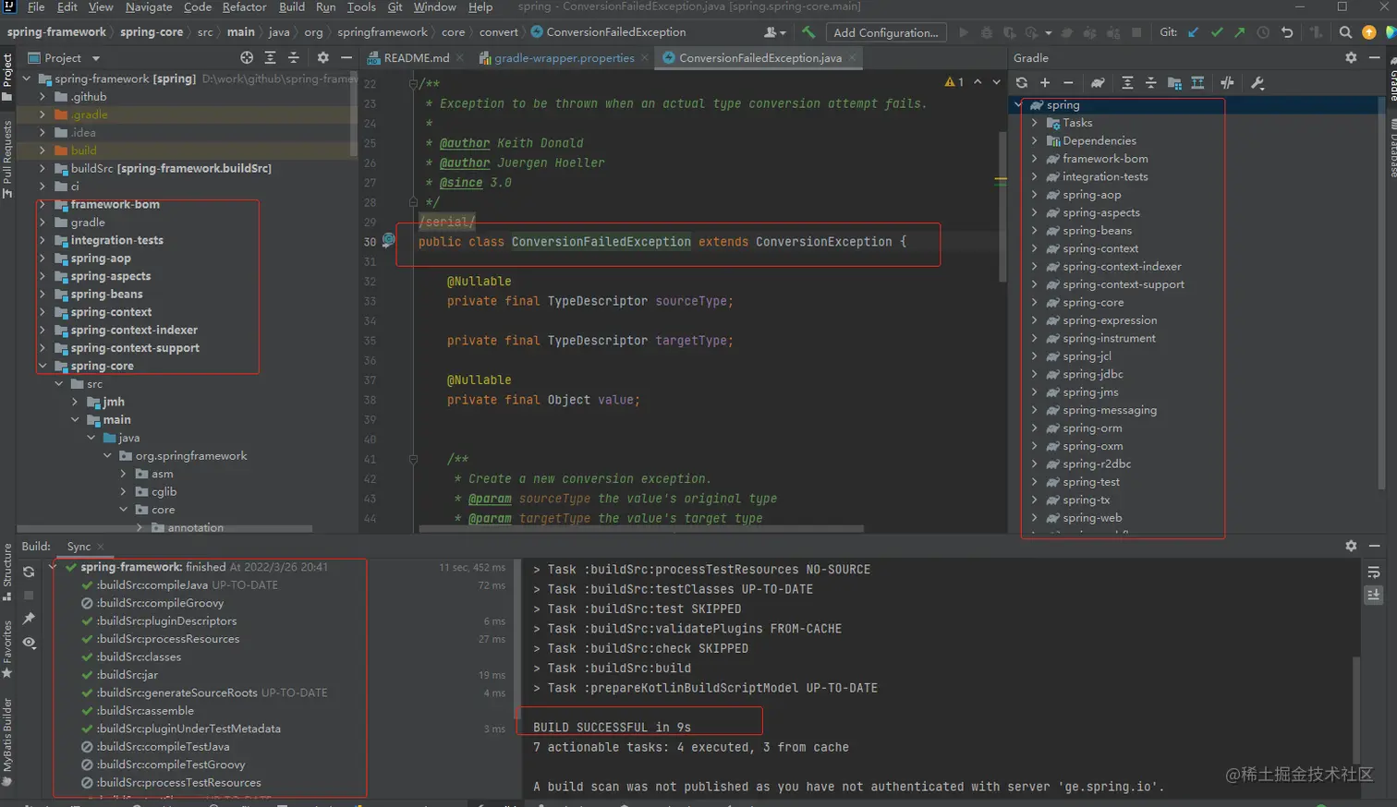Click gutter icon on line 30
This screenshot has width=1397, height=807.
tap(389, 240)
